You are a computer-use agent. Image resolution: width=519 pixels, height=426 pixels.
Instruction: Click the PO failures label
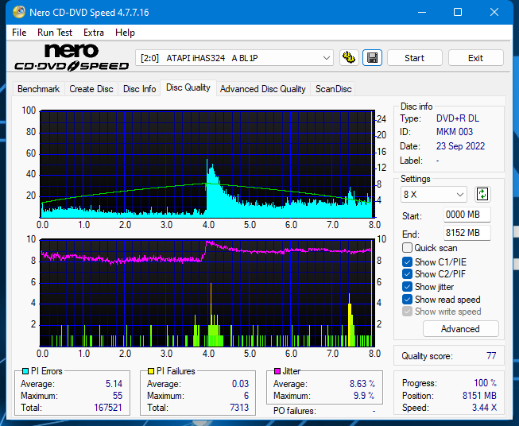point(295,411)
